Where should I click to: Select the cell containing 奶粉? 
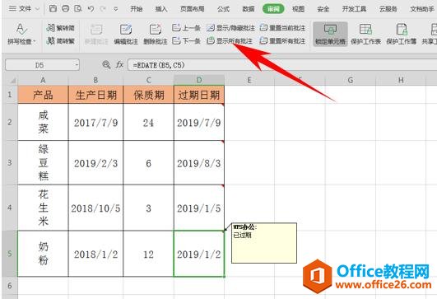[43, 254]
